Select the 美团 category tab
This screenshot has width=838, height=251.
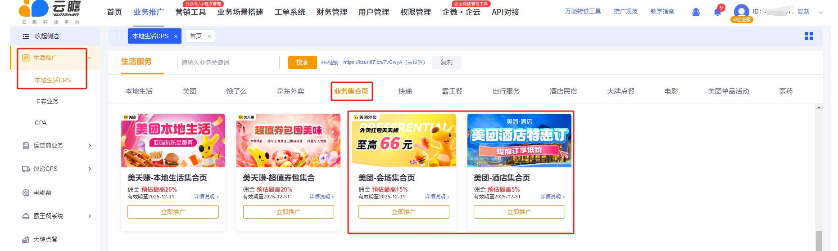click(x=190, y=91)
